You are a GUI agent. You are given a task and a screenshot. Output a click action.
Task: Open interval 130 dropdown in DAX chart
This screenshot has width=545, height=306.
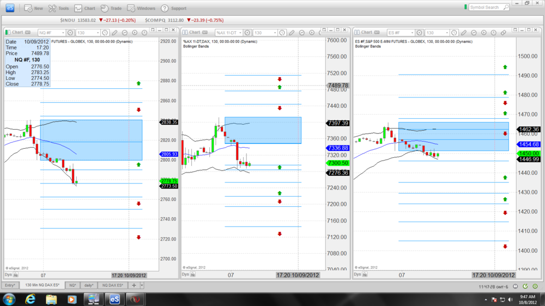point(265,33)
